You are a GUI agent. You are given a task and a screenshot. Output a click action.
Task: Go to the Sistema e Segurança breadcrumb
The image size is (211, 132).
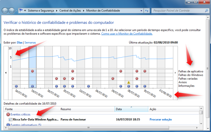coord(41,11)
